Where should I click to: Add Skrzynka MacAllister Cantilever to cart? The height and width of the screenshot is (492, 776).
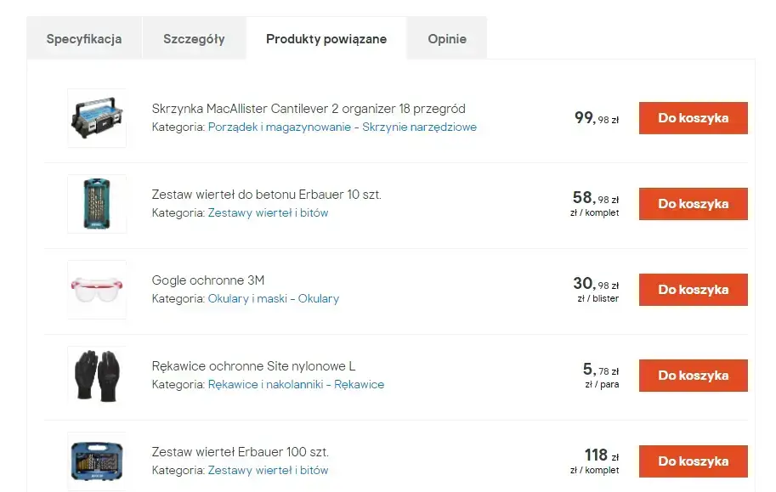tap(693, 118)
